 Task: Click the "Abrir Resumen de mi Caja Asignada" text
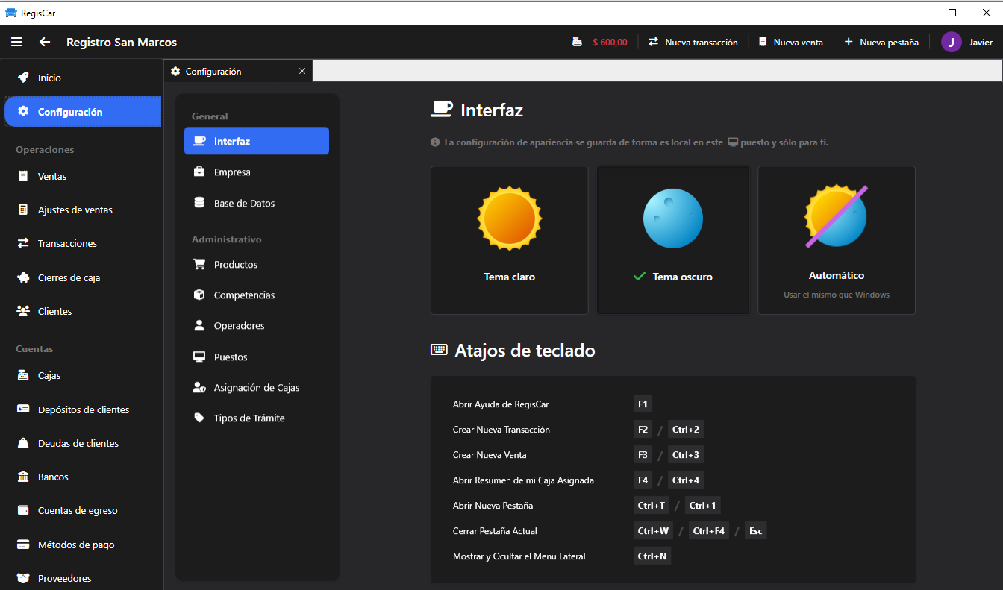click(x=523, y=480)
